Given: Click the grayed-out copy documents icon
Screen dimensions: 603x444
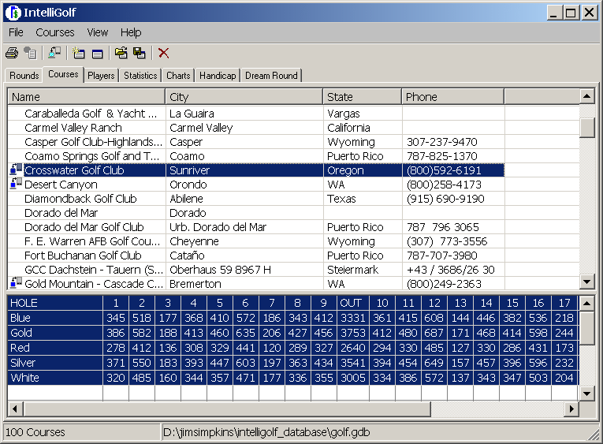Looking at the screenshot, I should (x=30, y=53).
